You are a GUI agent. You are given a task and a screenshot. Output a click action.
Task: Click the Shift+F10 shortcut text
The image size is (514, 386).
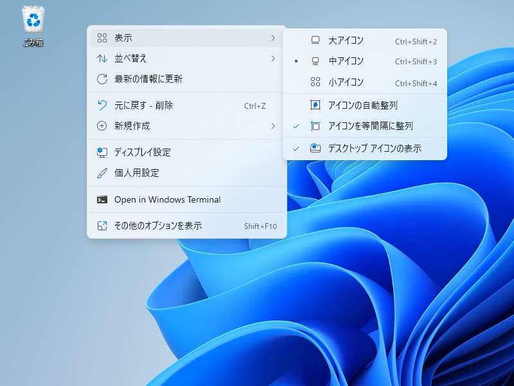[260, 226]
